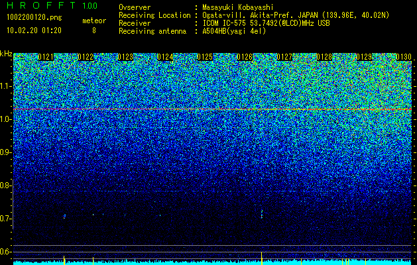Click the 0125 time marker
The image size is (417, 265).
pos(205,57)
